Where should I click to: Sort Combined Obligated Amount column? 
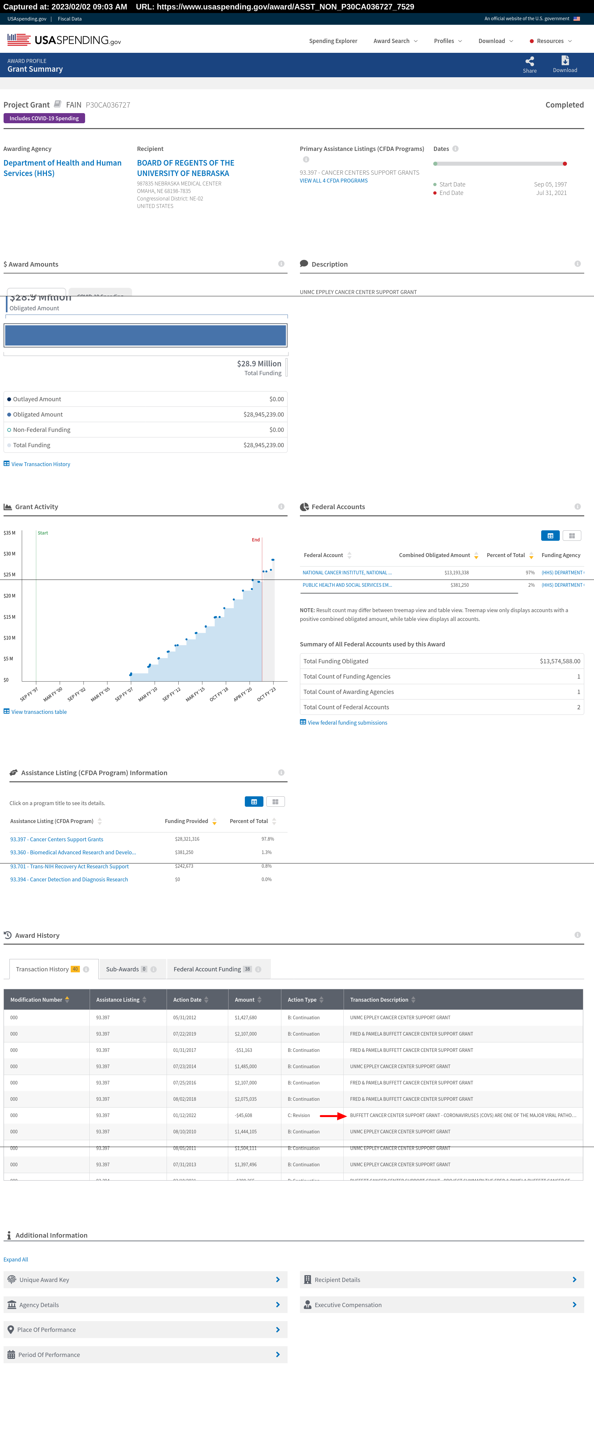coord(476,555)
